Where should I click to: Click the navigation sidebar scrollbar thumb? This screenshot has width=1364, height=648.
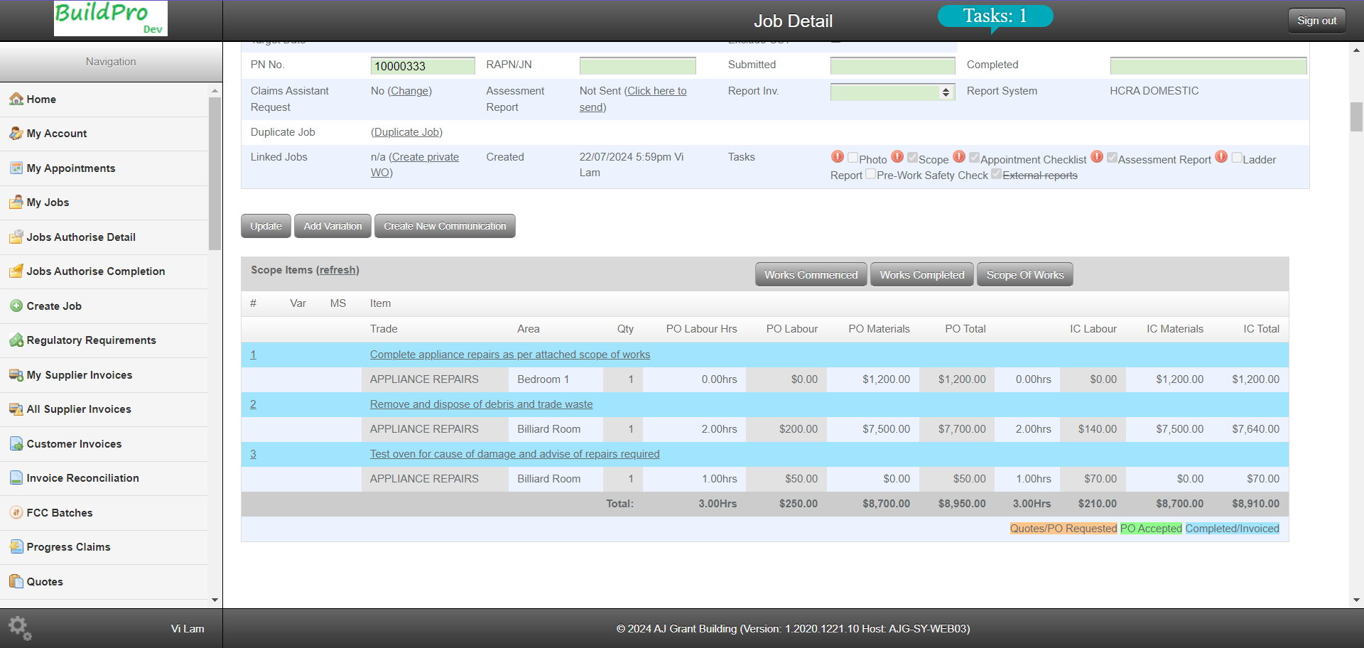[215, 173]
